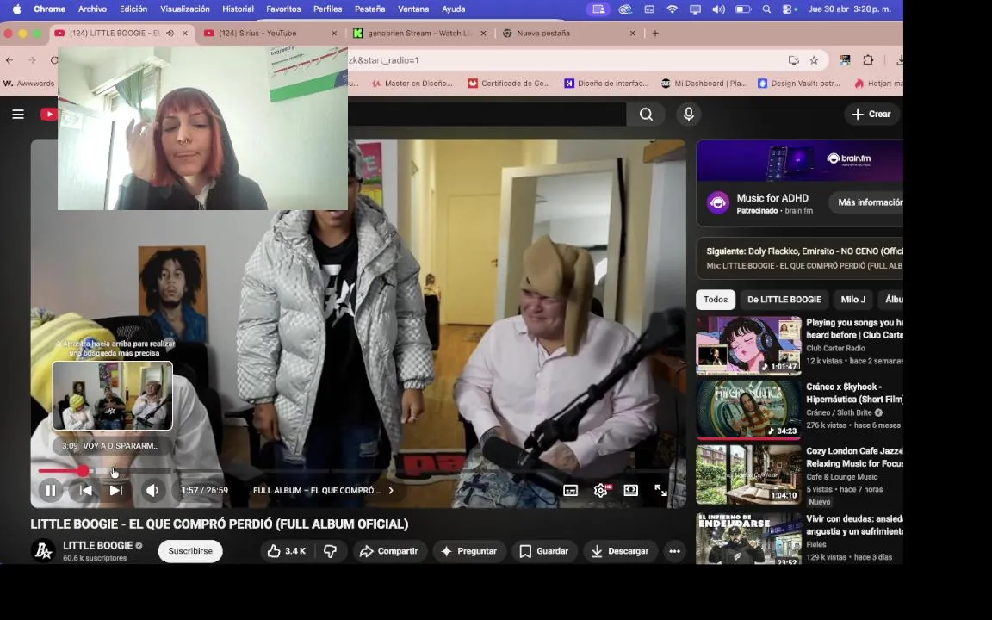Open Diseño de interfac... bookmark
This screenshot has width=992, height=620.
coord(606,83)
